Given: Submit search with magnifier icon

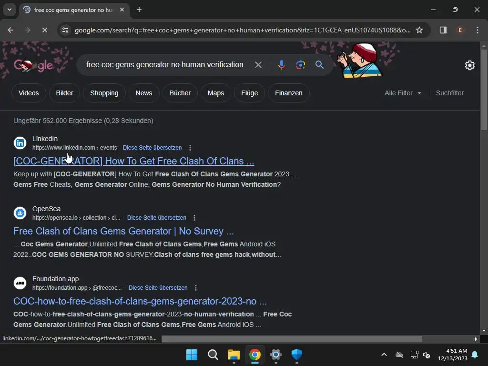Looking at the screenshot, I should (x=320, y=65).
